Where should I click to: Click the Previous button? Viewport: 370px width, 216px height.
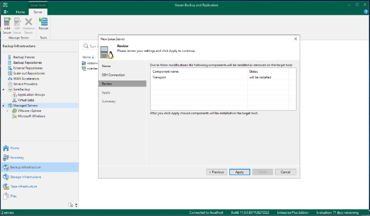click(216, 172)
